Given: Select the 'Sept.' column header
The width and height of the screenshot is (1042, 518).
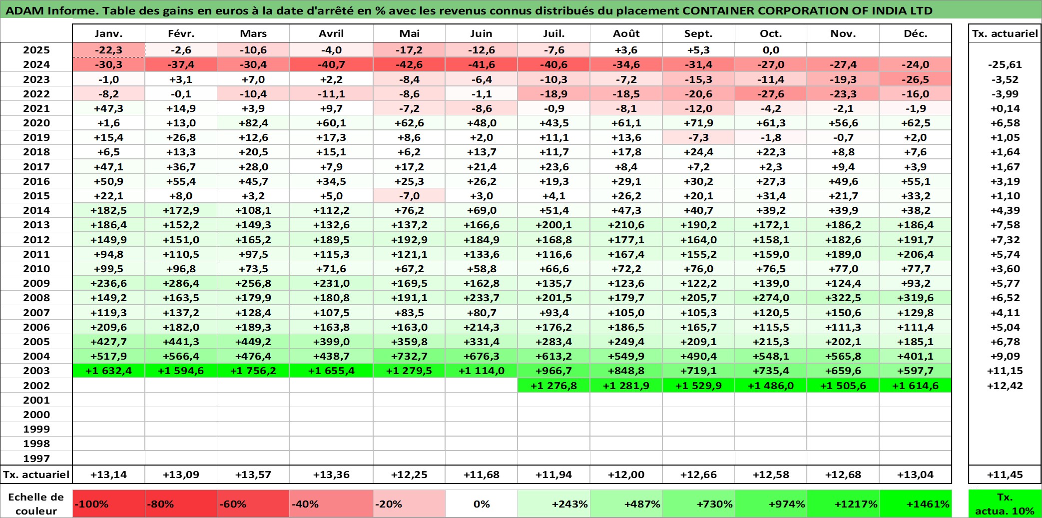Looking at the screenshot, I should 698,33.
